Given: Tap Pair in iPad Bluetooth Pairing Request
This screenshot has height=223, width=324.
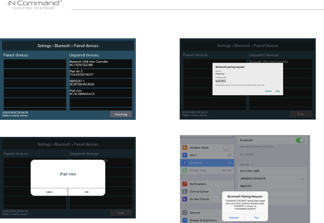Looking at the screenshot, I should [x=257, y=218].
